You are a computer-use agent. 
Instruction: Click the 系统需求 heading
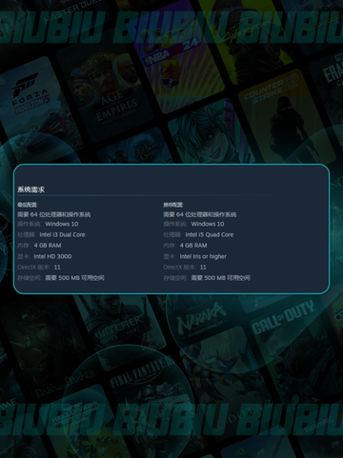(31, 189)
